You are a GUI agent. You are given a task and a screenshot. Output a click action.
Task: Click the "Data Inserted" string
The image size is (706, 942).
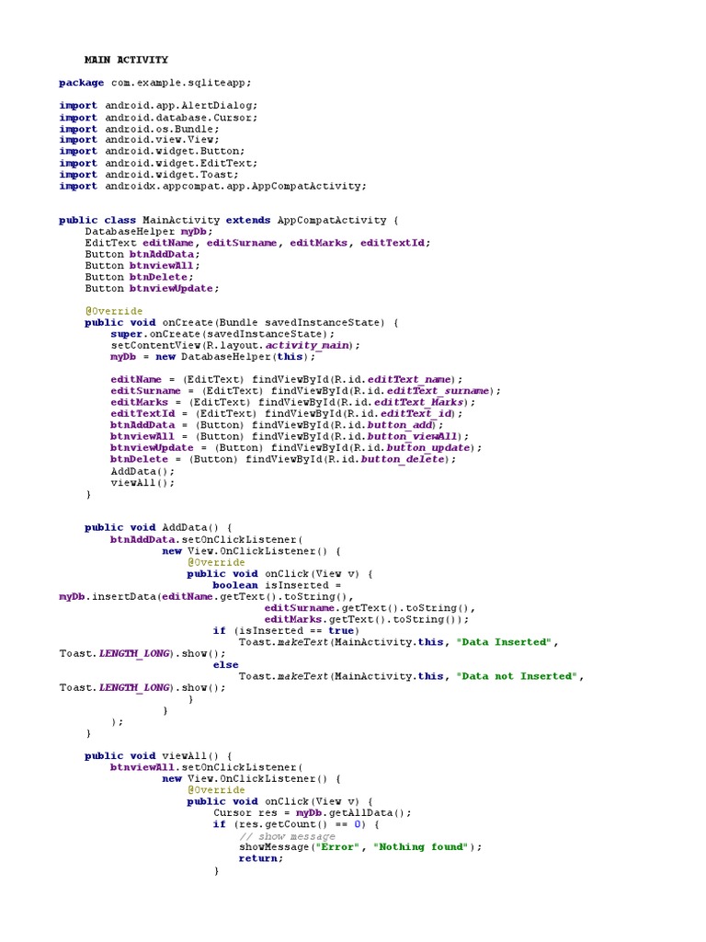504,643
